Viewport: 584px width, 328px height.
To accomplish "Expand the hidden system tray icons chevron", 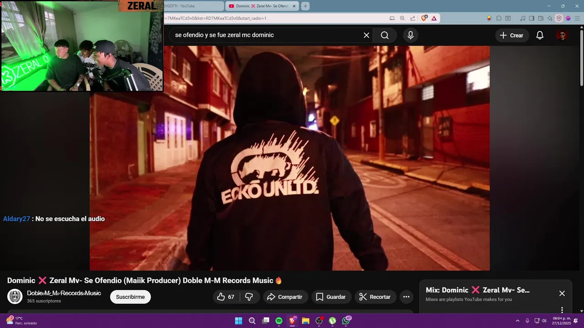I will (517, 321).
